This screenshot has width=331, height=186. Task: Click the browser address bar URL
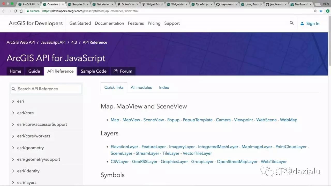click(90, 11)
